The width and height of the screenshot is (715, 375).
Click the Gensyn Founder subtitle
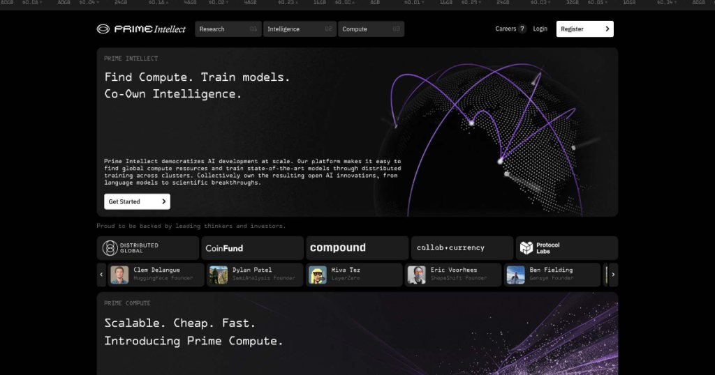click(552, 278)
